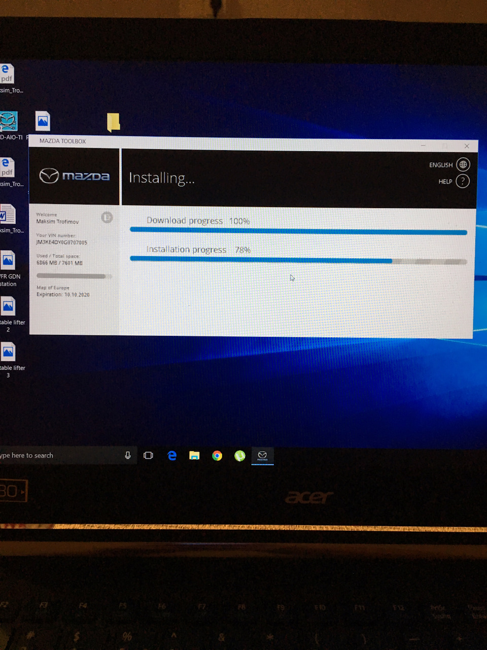This screenshot has height=650, width=487.
Task: Select the 'table lifter 2' image icon
Action: pyautogui.click(x=8, y=306)
